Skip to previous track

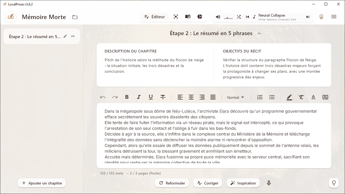point(247,17)
